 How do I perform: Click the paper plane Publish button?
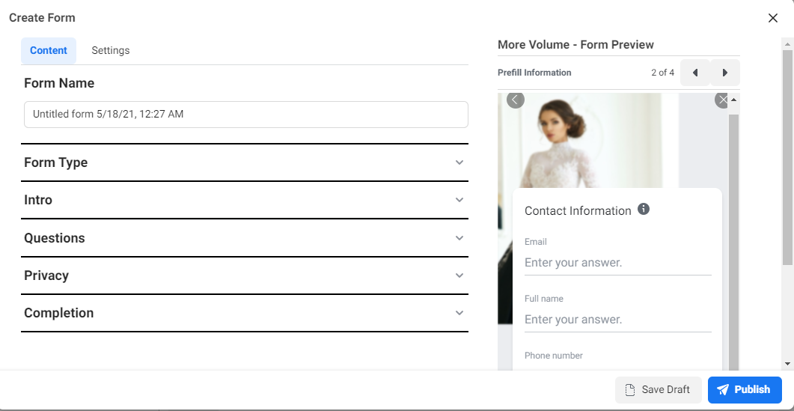[744, 389]
